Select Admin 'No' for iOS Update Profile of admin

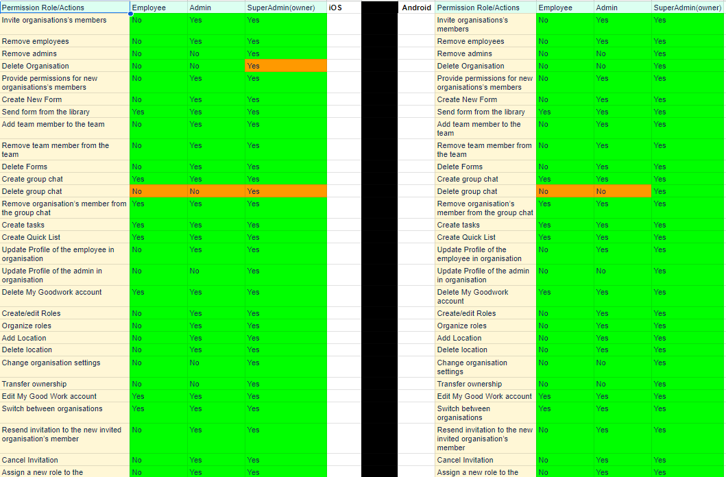[216, 275]
